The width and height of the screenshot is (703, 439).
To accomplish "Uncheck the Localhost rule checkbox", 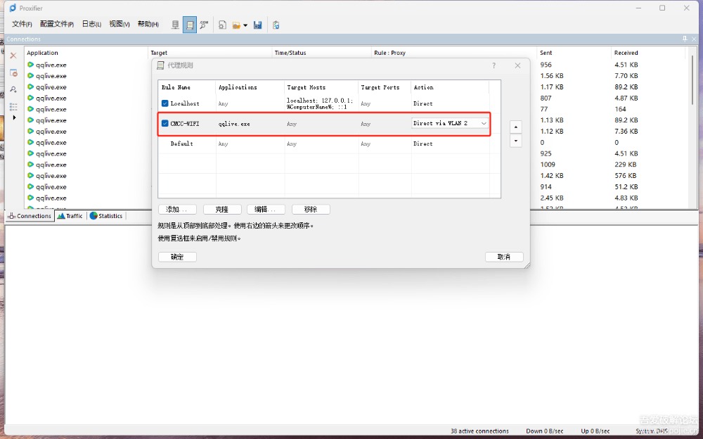I will 165,103.
